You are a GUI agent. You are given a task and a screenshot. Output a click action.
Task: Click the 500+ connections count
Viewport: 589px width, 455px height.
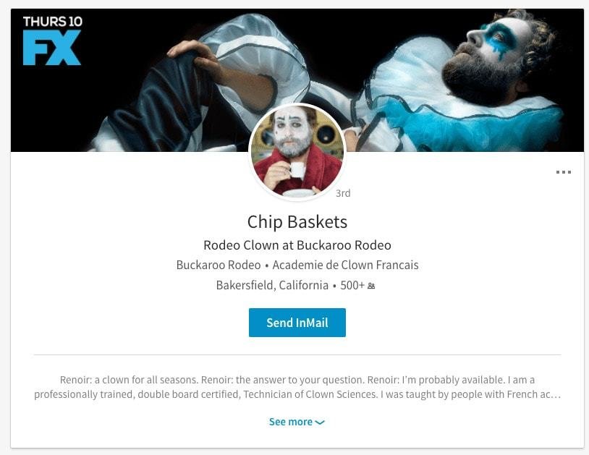pos(352,285)
